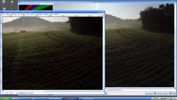This screenshot has height=100, width=177.
Task: Click the GIMP horizontal scrollbar
Action: [53, 91]
